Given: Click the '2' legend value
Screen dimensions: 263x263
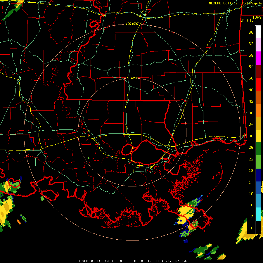Looking at the screenshot, I should [x=252, y=217].
